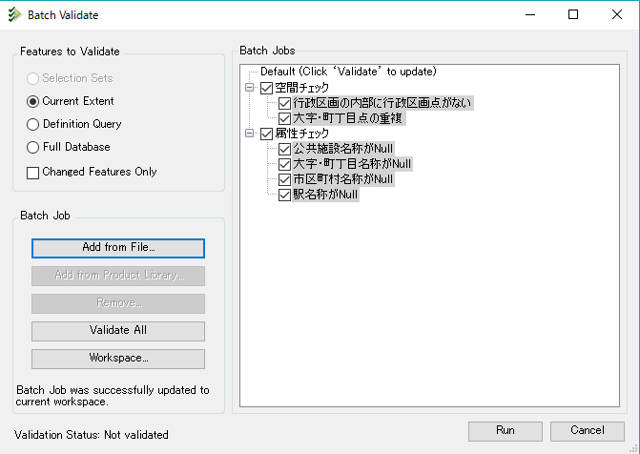Click Cancel to dismiss the dialog

587,431
